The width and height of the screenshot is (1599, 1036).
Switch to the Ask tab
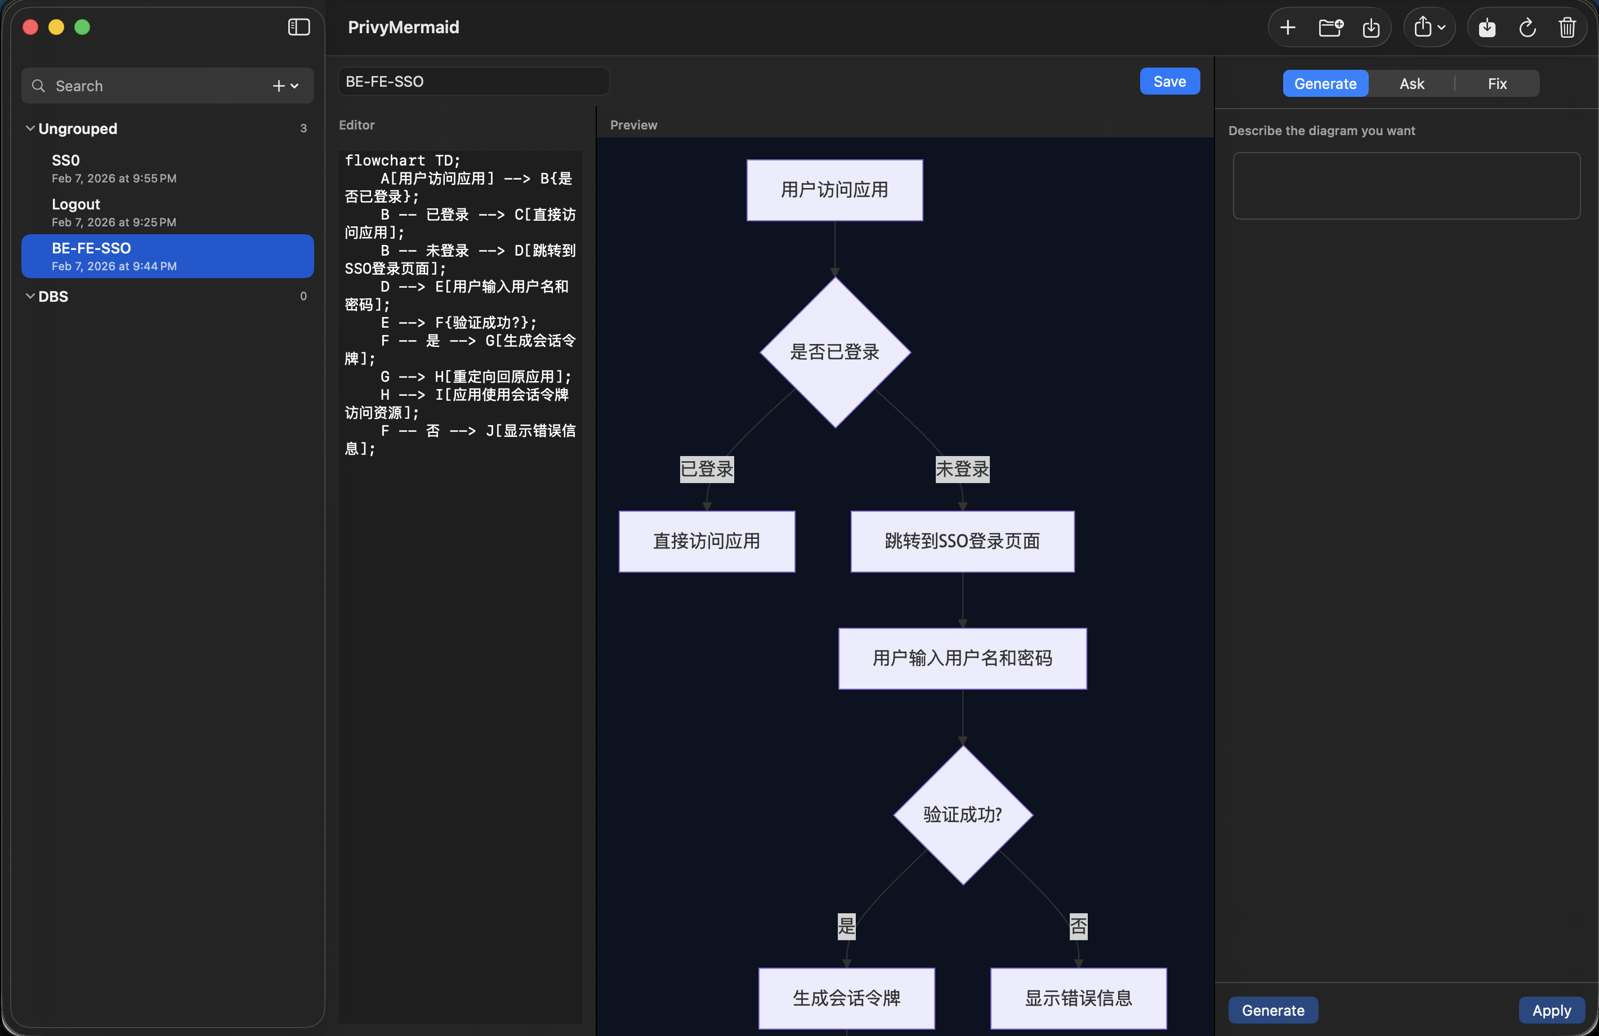coord(1411,83)
